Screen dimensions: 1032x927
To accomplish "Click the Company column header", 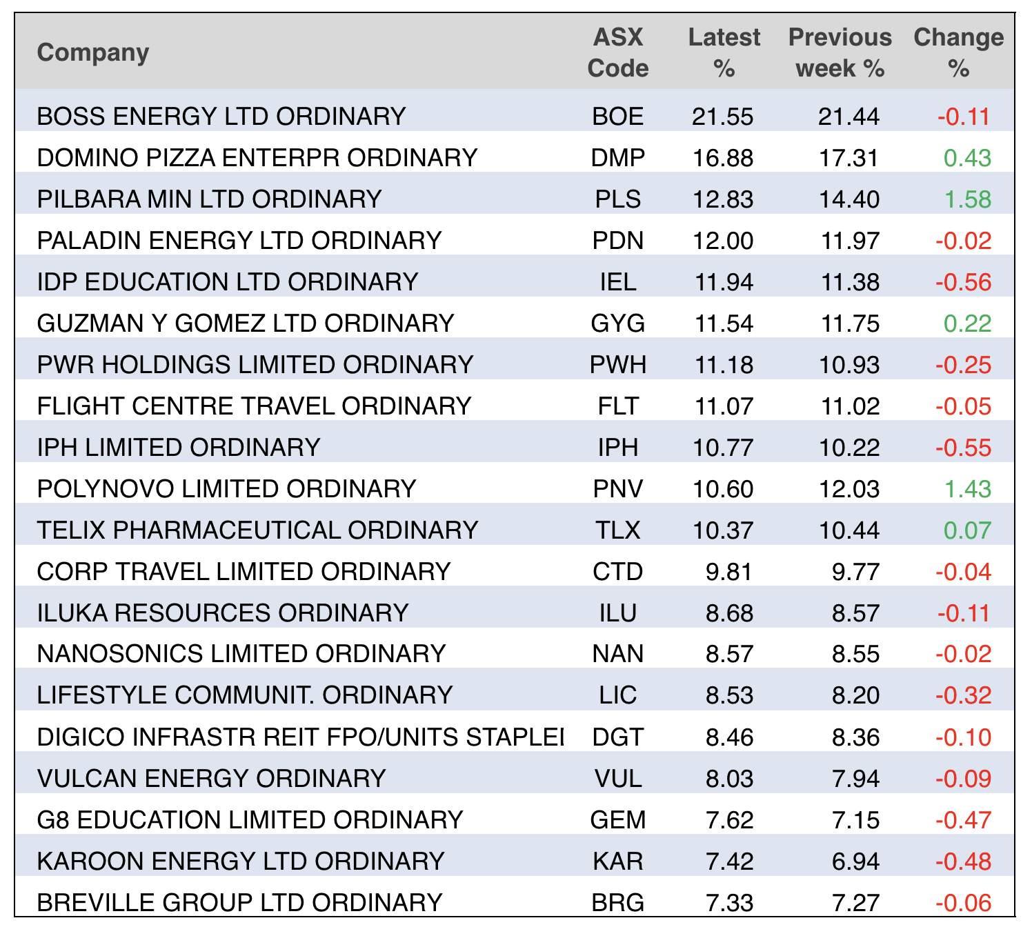I will (93, 52).
